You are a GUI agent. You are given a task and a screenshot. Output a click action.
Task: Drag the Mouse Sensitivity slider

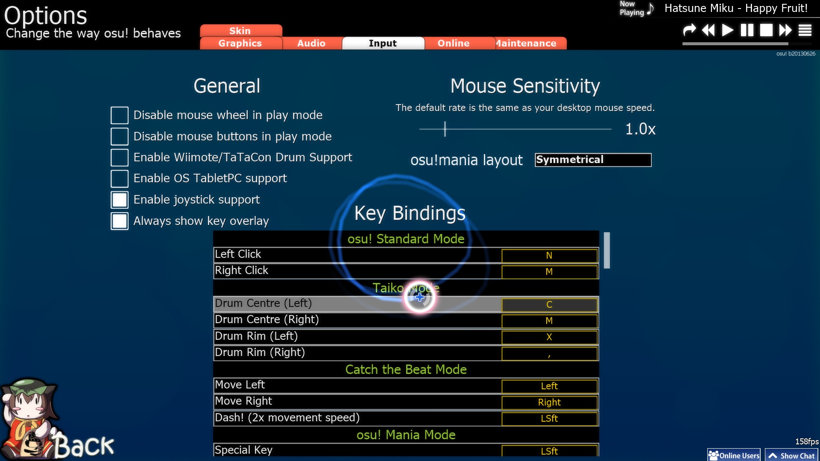point(445,129)
